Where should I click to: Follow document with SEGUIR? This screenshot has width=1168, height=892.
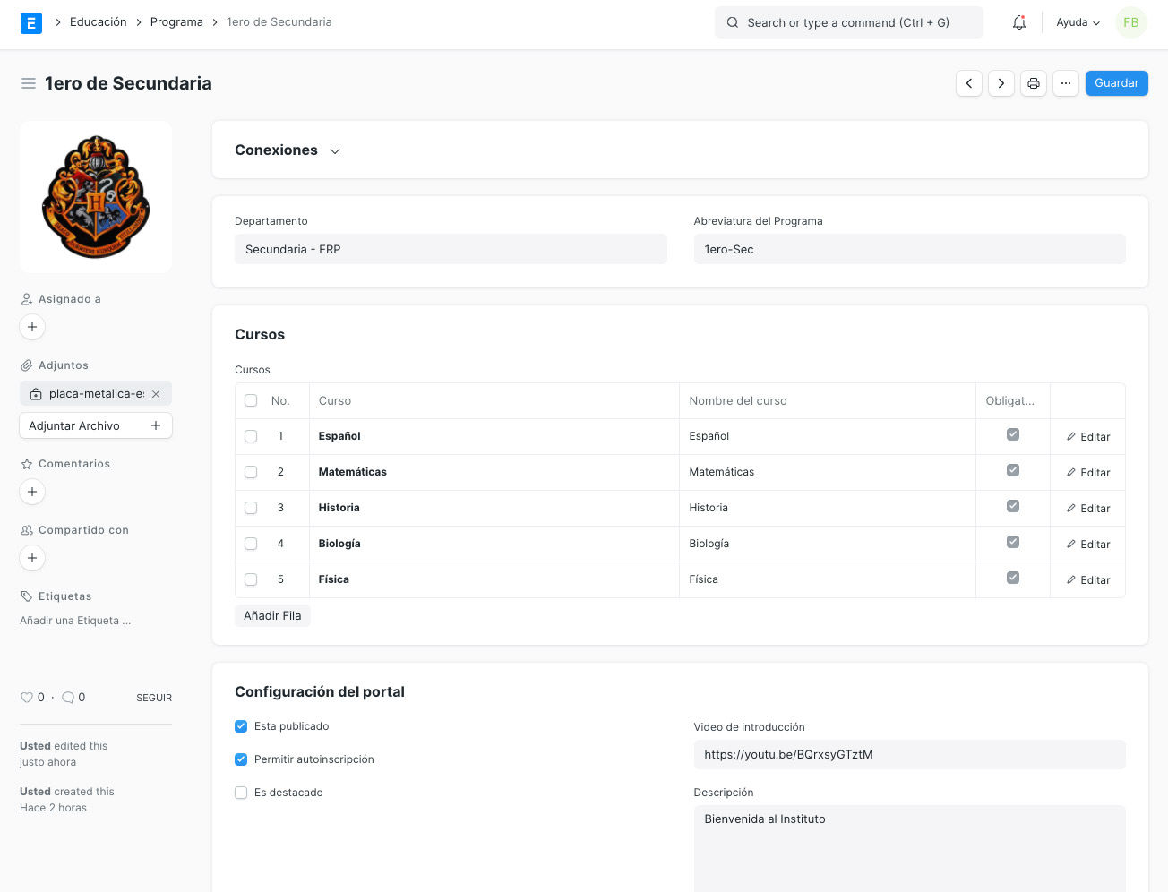(154, 698)
